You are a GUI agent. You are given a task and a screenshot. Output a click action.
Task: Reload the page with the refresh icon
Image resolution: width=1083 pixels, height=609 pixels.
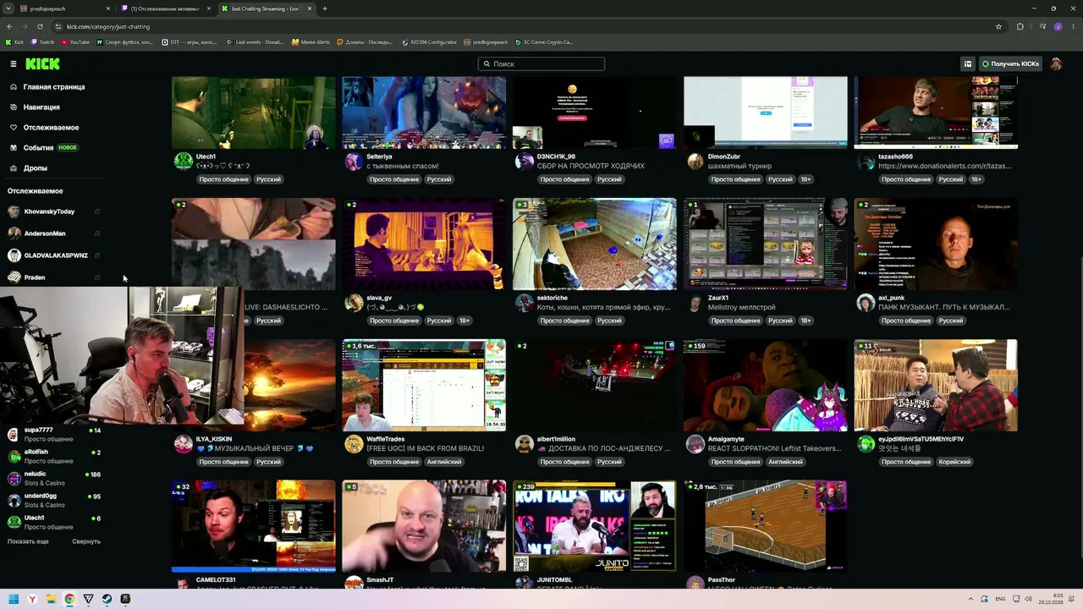(x=41, y=26)
